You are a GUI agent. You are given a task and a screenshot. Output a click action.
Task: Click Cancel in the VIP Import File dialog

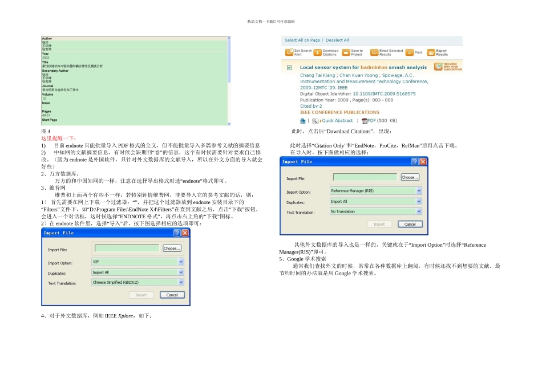pyautogui.click(x=172, y=295)
